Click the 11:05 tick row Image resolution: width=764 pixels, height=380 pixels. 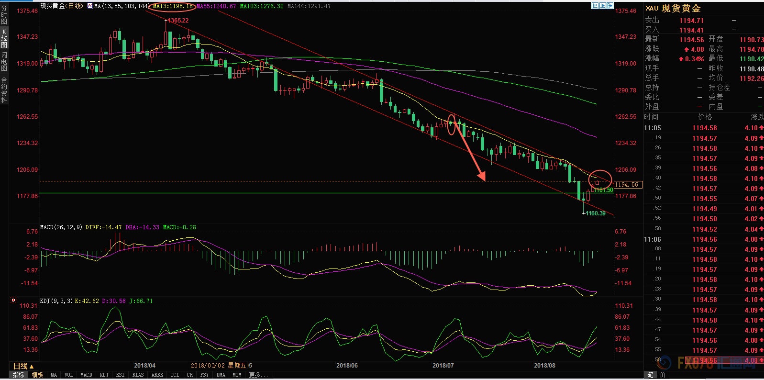pyautogui.click(x=704, y=128)
